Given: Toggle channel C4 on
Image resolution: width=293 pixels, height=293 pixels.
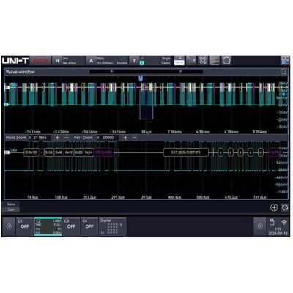Looking at the screenshot, I should coord(89,226).
